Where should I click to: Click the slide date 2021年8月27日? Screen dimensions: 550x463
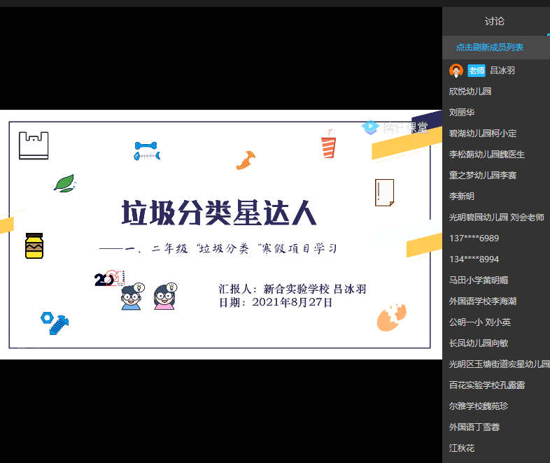(292, 302)
